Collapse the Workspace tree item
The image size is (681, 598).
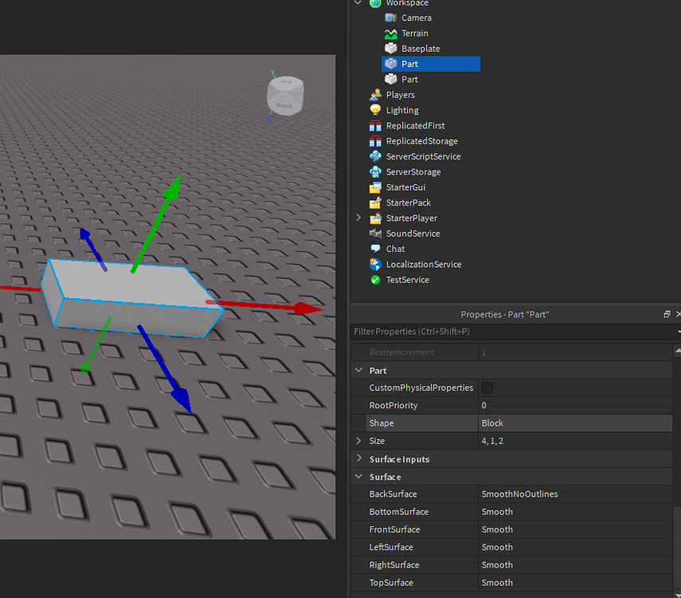(x=358, y=4)
